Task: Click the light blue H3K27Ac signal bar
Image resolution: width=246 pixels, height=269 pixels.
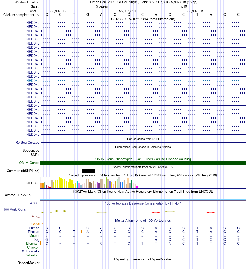Action: pyautogui.click(x=143, y=200)
